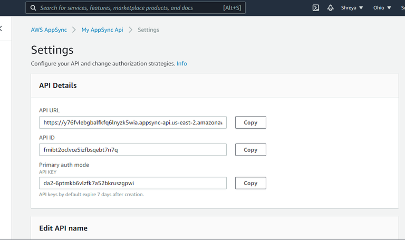Open My AppSync Api breadcrumb link

(102, 30)
